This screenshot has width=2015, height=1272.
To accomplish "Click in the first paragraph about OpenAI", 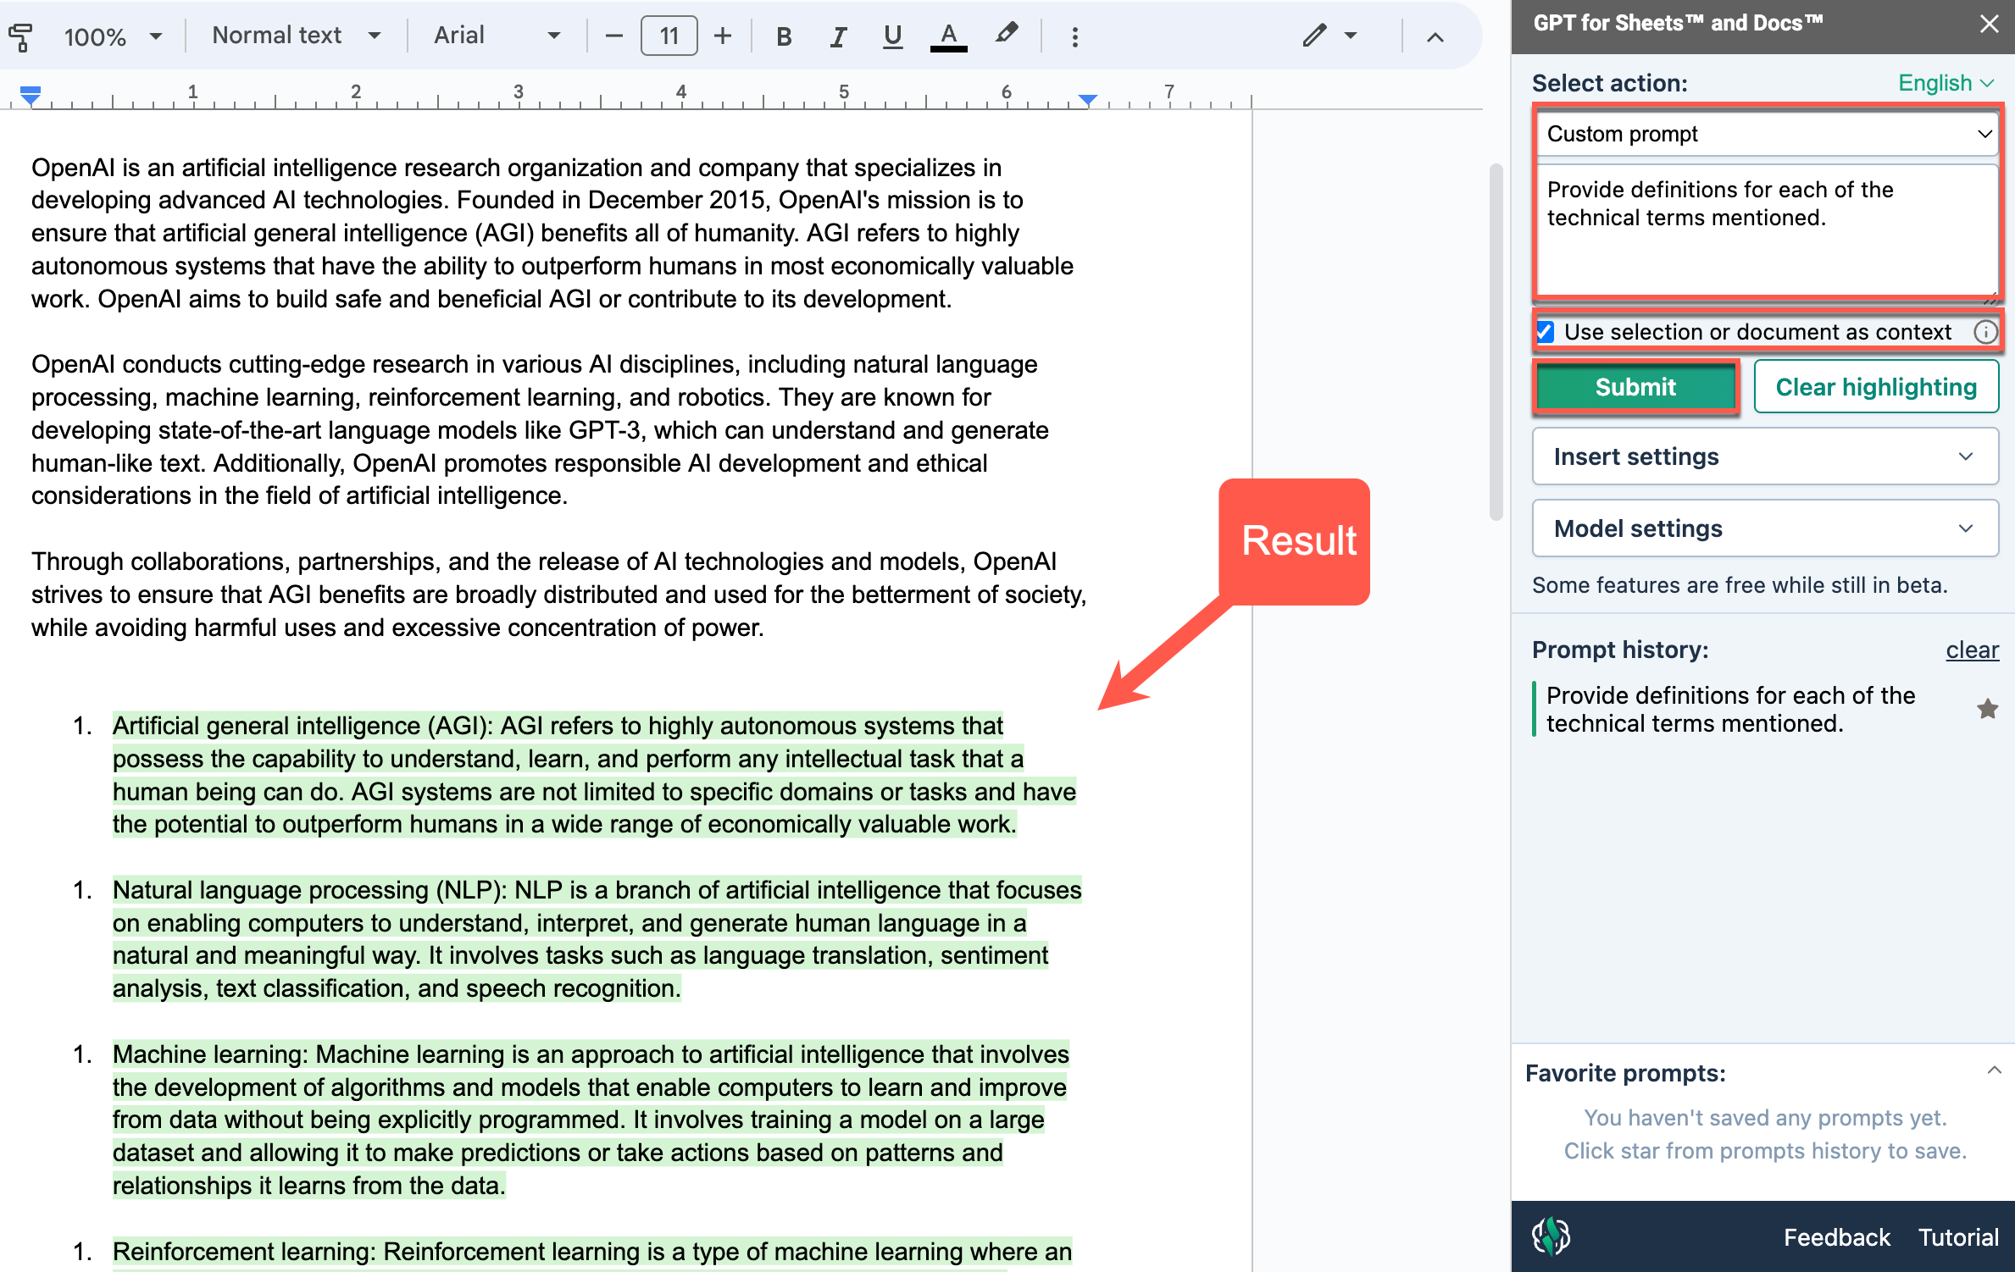I will coord(552,233).
